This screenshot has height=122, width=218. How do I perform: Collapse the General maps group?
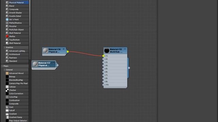pyautogui.click(x=5, y=70)
